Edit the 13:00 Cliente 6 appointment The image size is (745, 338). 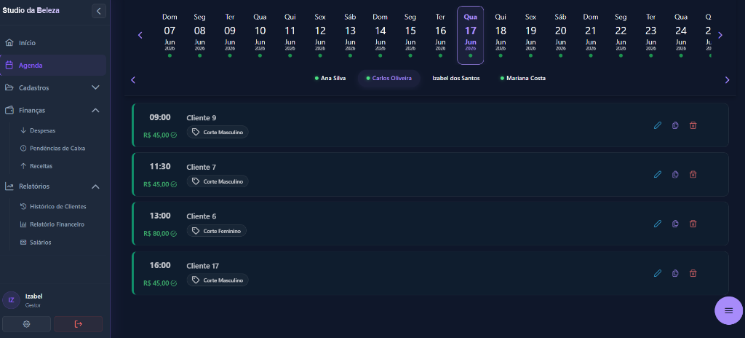(658, 224)
